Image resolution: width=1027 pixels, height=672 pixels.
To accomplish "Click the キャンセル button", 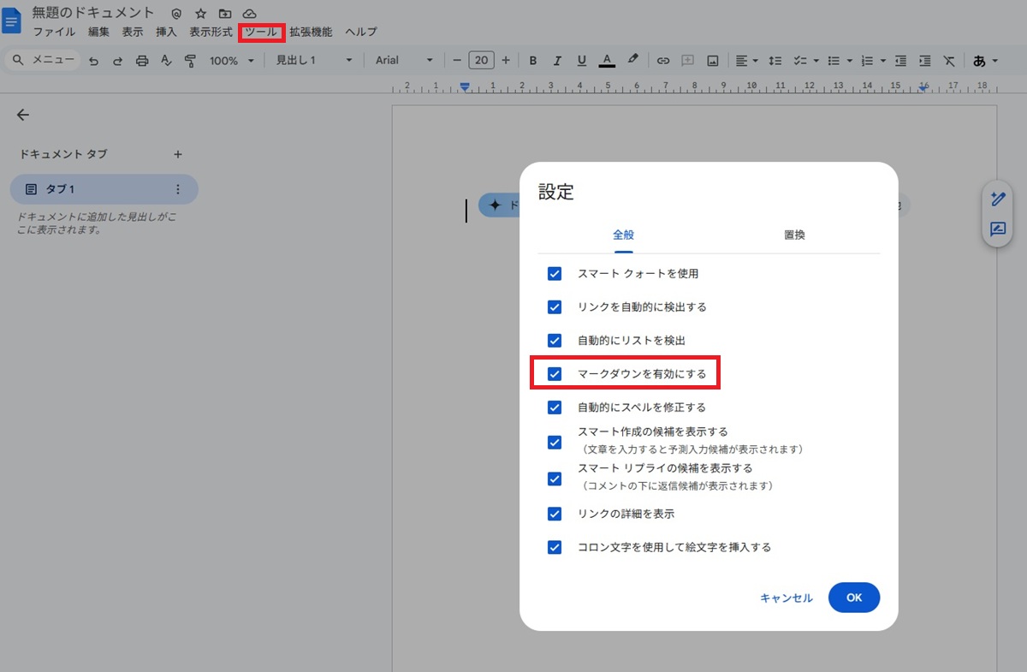I will click(786, 598).
